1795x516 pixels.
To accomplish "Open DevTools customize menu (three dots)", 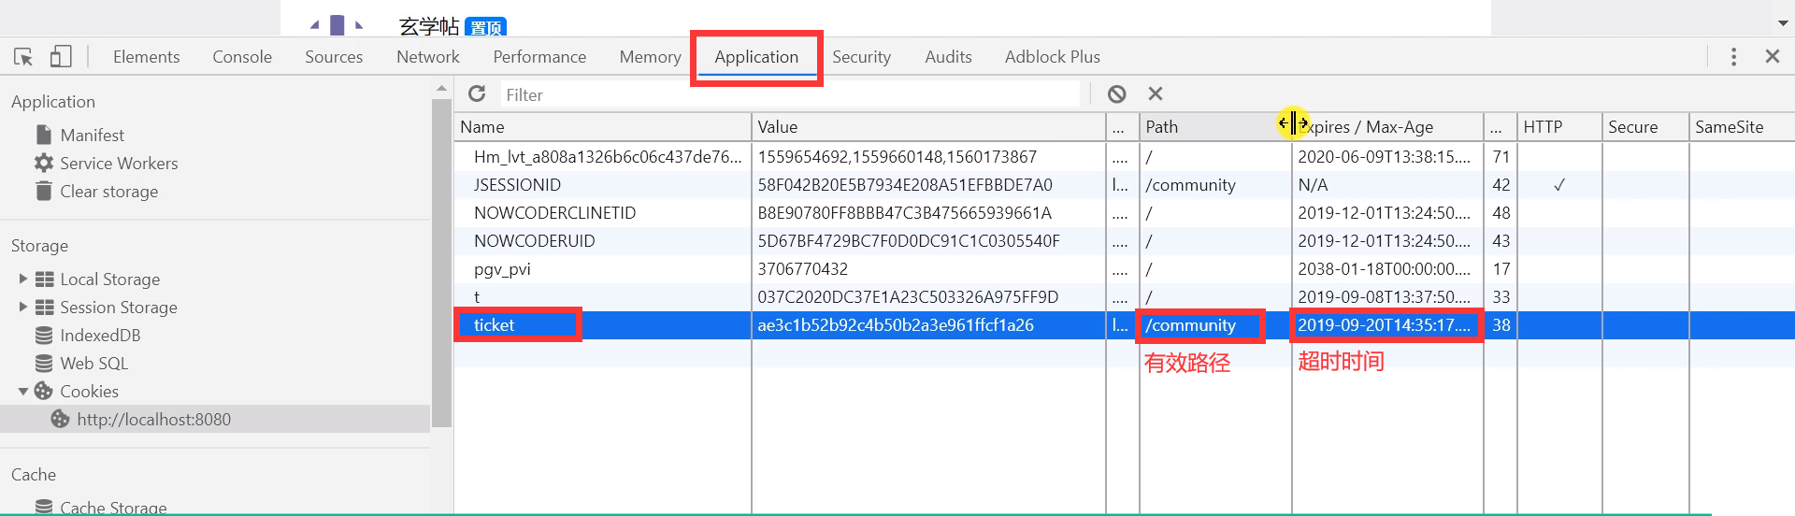I will point(1733,57).
